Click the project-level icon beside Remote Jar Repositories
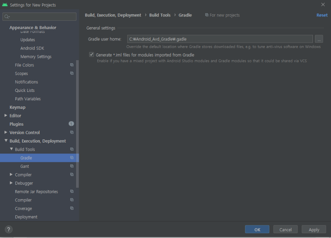The width and height of the screenshot is (331, 238). pos(72,192)
